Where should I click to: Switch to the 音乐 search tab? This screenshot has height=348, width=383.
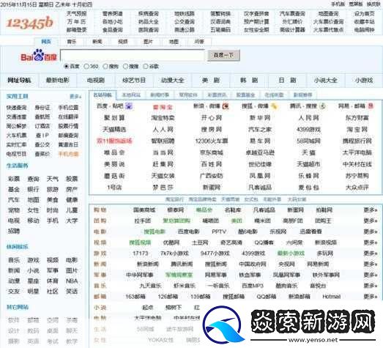tap(72, 42)
